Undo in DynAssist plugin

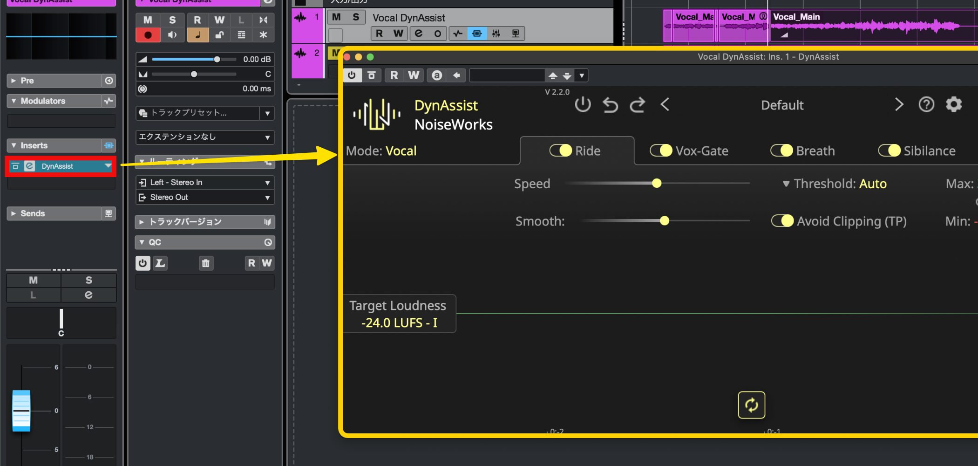click(x=610, y=105)
